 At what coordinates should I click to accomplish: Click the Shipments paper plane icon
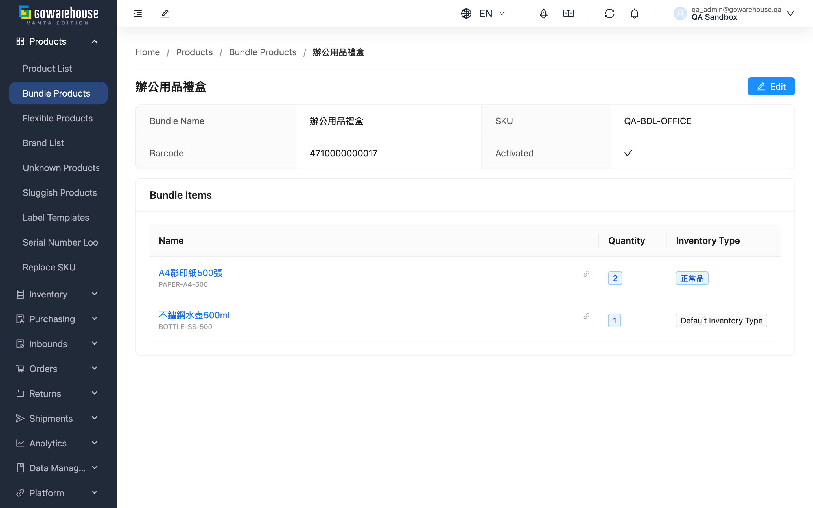point(20,418)
